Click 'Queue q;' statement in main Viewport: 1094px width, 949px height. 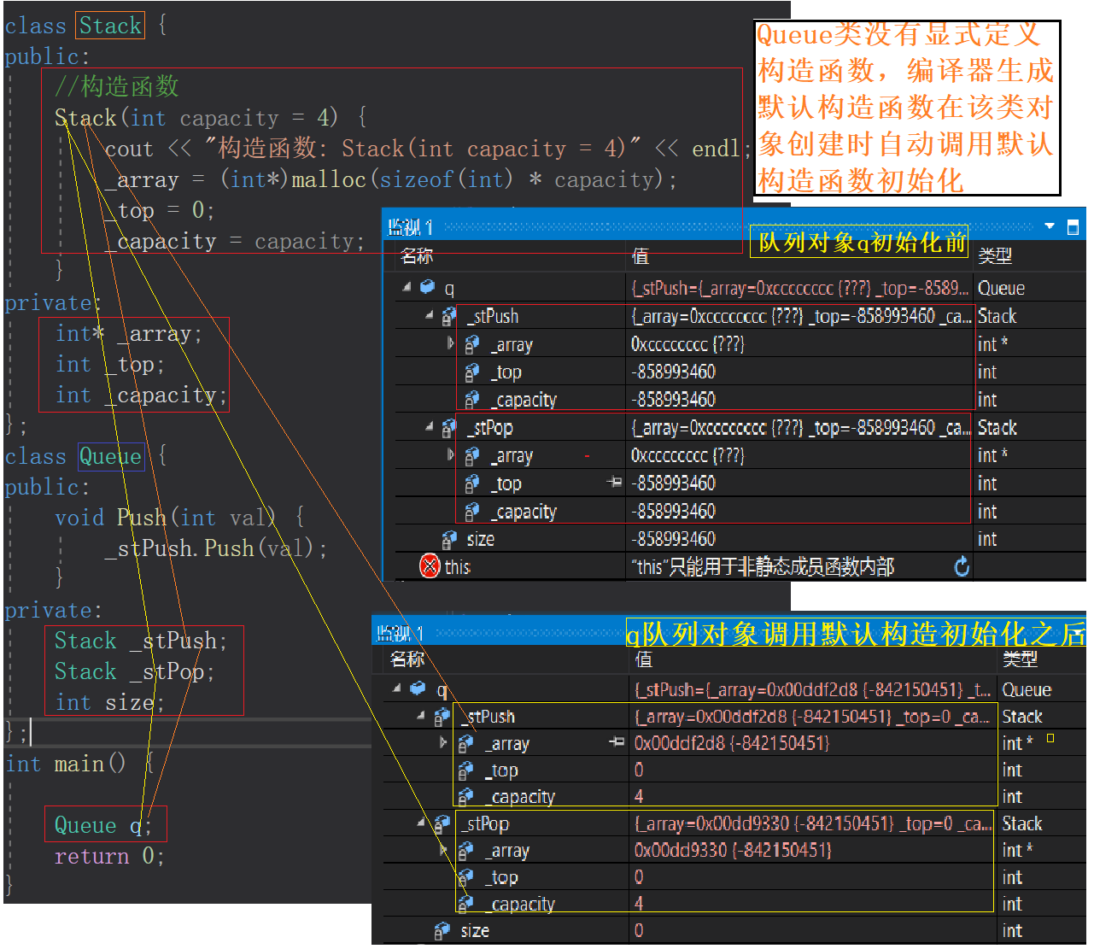tap(103, 825)
